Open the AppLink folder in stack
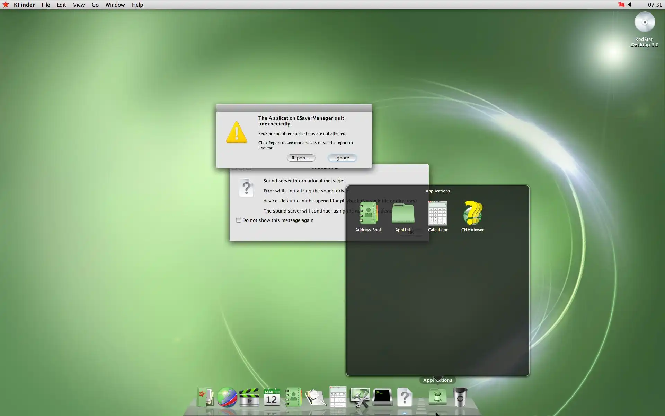Image resolution: width=665 pixels, height=416 pixels. [403, 214]
